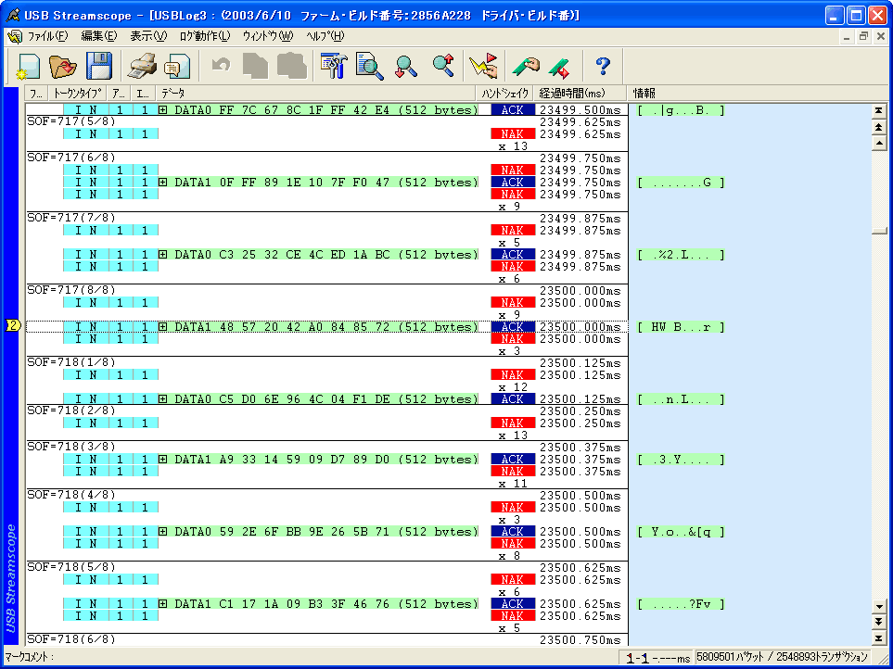893x669 pixels.
Task: Expand the DATA1 C1 17 1A 09 packet row
Action: click(x=163, y=603)
